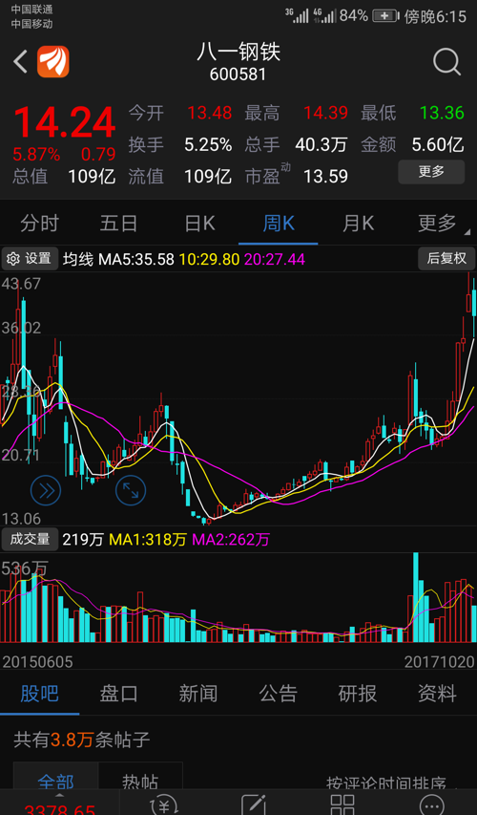Select the 月K chart tab
Viewport: 477px width, 815px height.
tap(358, 224)
